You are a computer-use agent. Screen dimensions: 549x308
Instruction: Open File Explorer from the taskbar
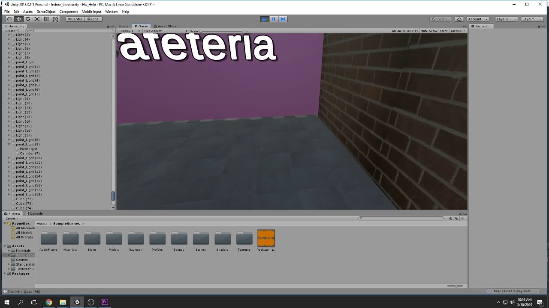63,302
